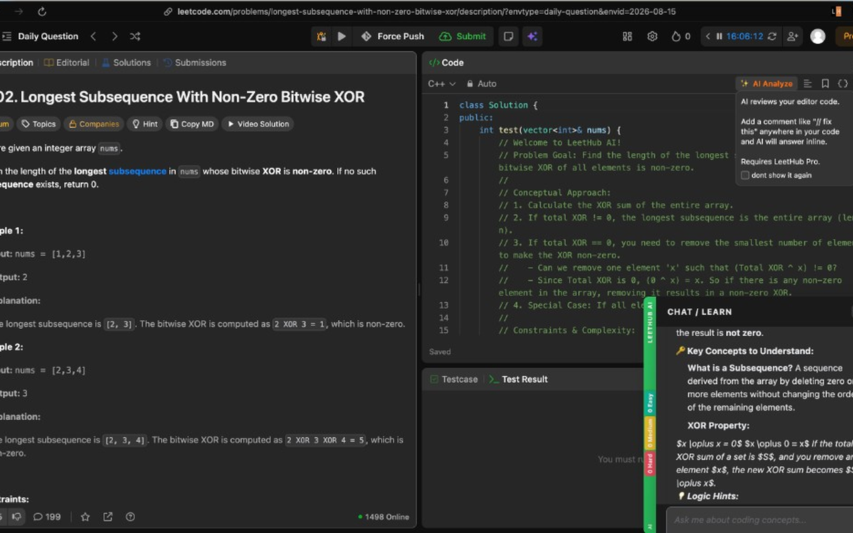Open the notes icon in the top toolbar
Image resolution: width=853 pixels, height=533 pixels.
(x=508, y=37)
